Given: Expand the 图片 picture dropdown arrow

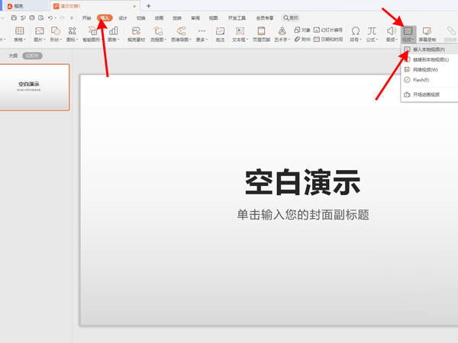Looking at the screenshot, I should [x=44, y=40].
